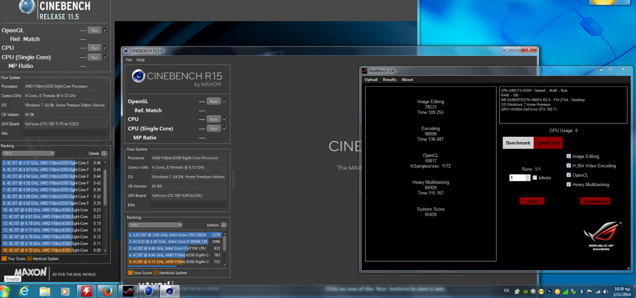Open Help menu in Cinebench R15
636x298 pixels.
(140, 60)
